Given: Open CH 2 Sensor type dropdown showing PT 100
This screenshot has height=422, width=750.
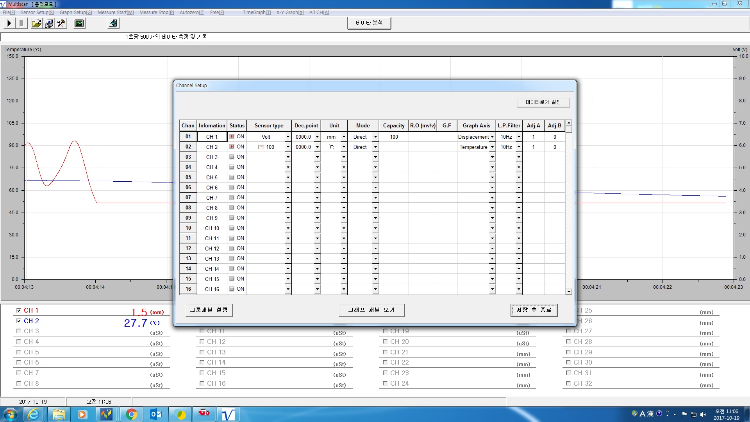Looking at the screenshot, I should pyautogui.click(x=288, y=147).
